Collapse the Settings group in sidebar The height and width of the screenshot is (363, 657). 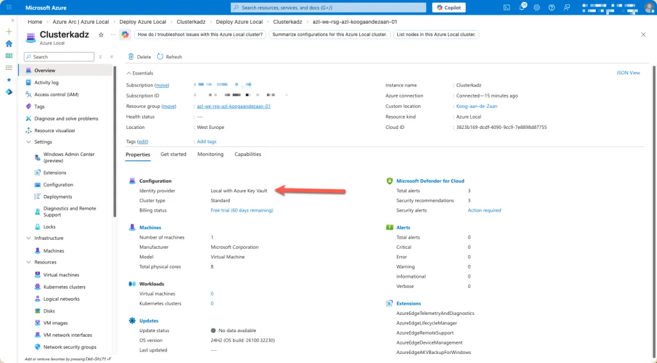tap(29, 142)
